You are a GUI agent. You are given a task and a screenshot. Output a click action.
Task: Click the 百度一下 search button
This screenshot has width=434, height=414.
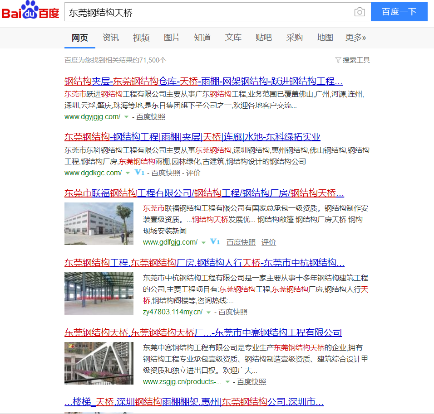click(399, 12)
